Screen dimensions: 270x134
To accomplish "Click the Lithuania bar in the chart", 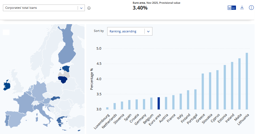I will coord(247,81).
